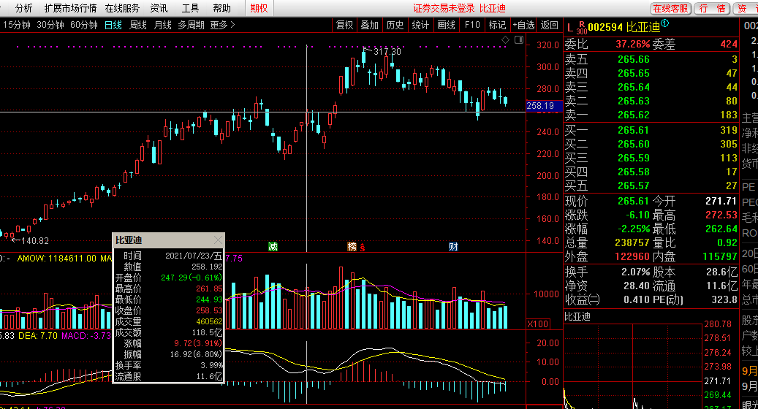
Task: Switch to the 30分钟 period
Action: pos(50,25)
